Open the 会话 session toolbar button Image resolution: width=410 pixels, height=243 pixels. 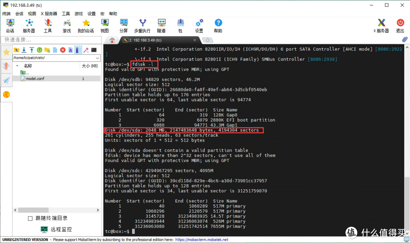[x=10, y=26]
